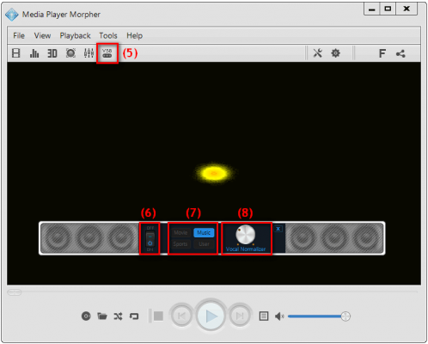
Task: Open the Virtual Sound Bar (VSB) toolbar icon
Action: [107, 53]
